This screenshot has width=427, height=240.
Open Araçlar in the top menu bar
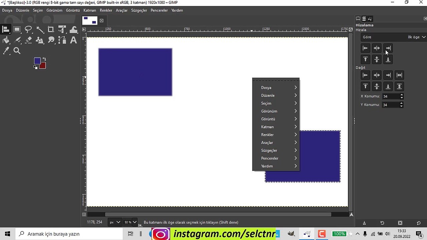122,10
